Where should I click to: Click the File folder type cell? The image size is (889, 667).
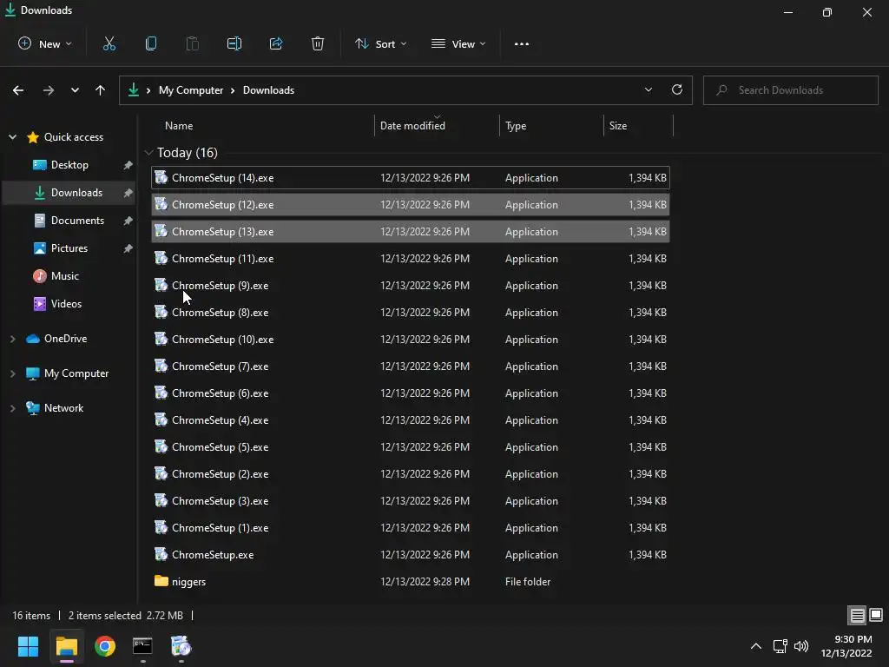point(527,581)
